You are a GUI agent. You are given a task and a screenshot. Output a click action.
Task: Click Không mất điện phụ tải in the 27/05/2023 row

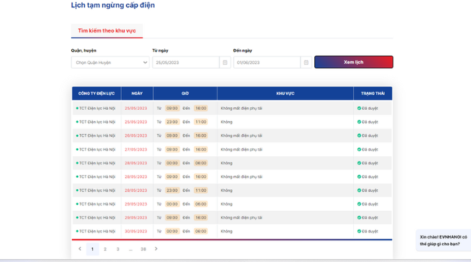point(242,150)
